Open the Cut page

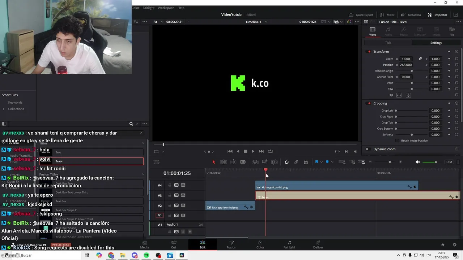[x=174, y=244]
